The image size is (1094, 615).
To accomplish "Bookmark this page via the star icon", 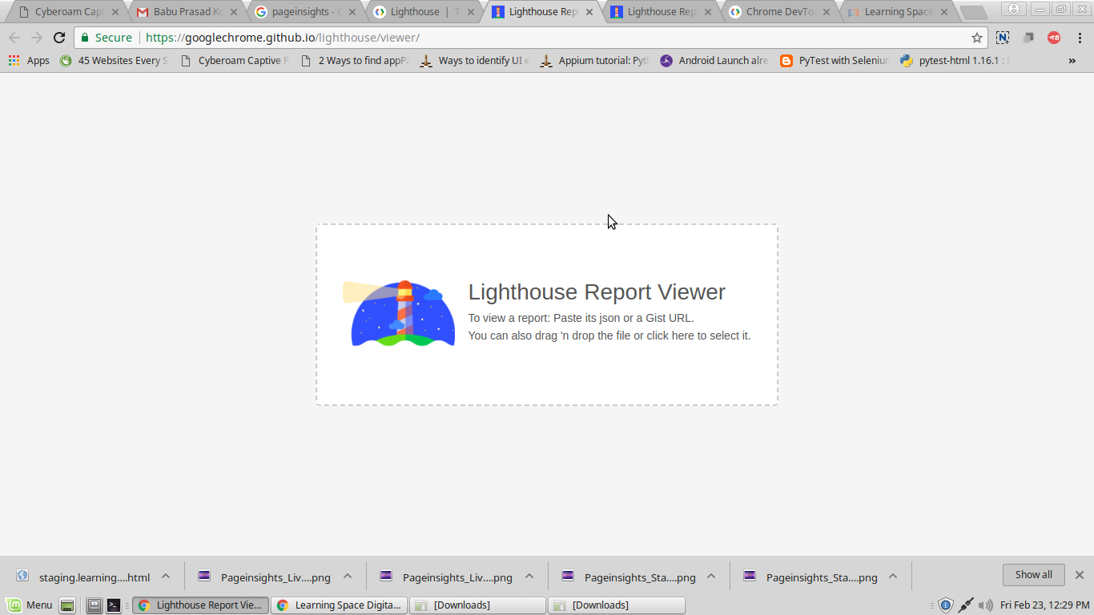I will tap(978, 36).
